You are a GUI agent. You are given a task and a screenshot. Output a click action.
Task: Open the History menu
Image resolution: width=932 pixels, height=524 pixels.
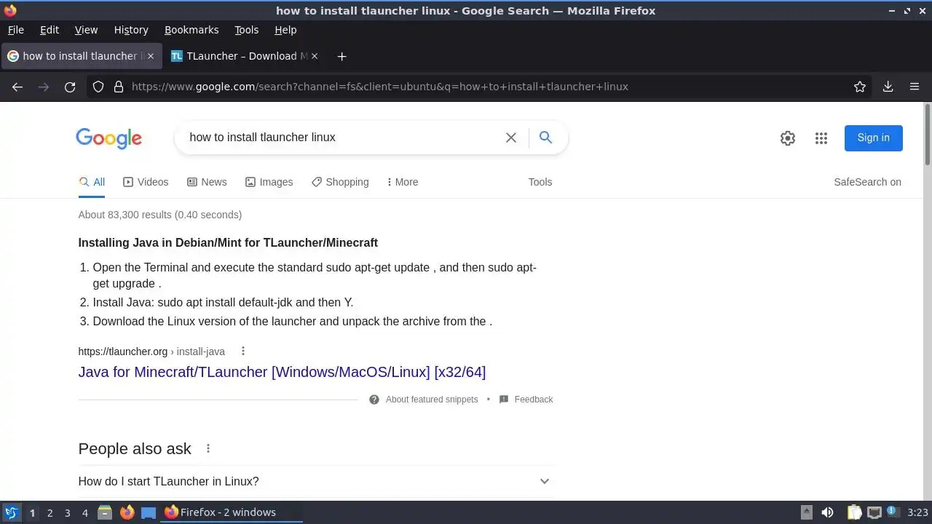click(131, 30)
